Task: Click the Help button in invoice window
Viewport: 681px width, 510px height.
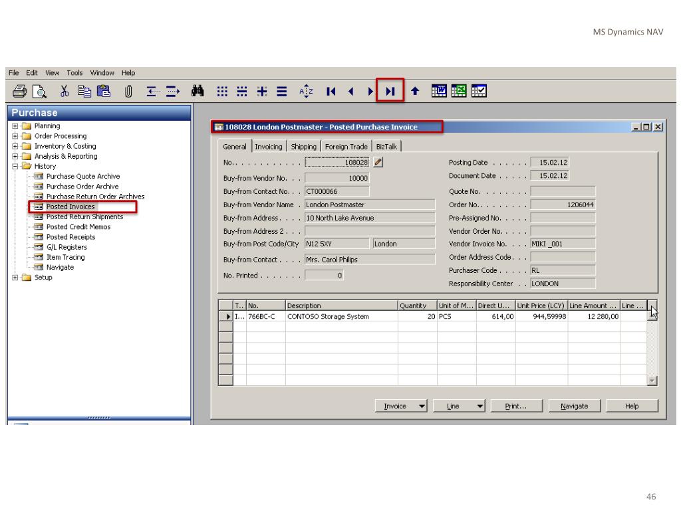Action: (x=632, y=406)
